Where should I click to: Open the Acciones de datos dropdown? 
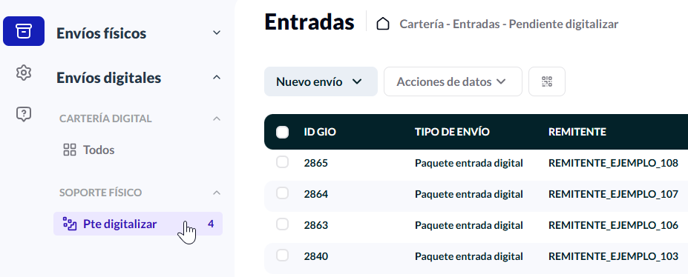pyautogui.click(x=453, y=81)
